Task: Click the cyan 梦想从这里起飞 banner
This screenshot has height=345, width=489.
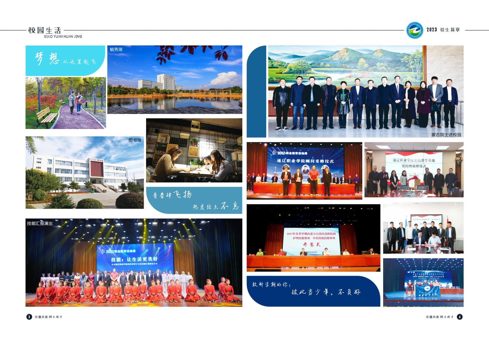Action: pos(66,61)
